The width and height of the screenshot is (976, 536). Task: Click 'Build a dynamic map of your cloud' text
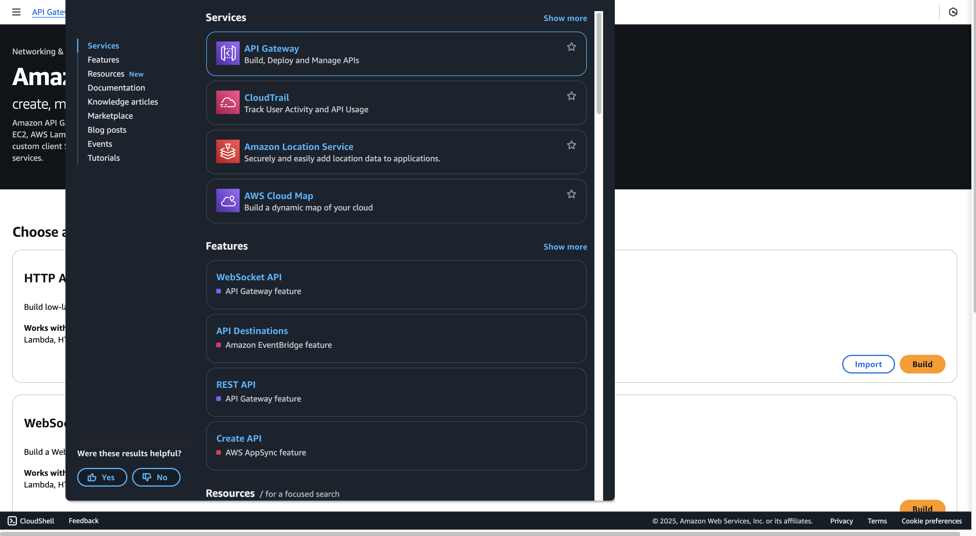pyautogui.click(x=308, y=208)
